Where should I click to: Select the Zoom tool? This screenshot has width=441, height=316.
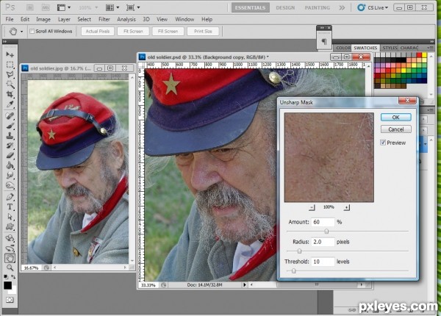(x=10, y=267)
